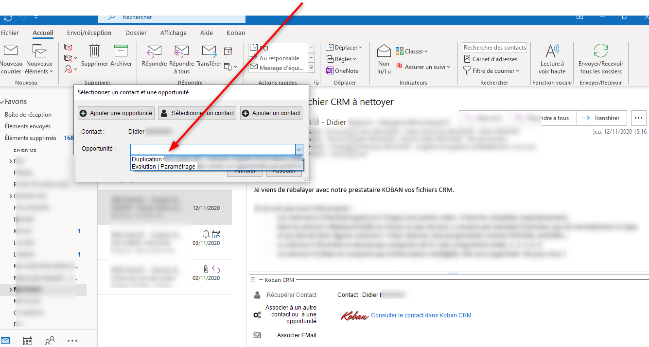Image resolution: width=649 pixels, height=347 pixels.
Task: Click reminder bell icon on 03/11/2020 message
Action: coord(206,234)
